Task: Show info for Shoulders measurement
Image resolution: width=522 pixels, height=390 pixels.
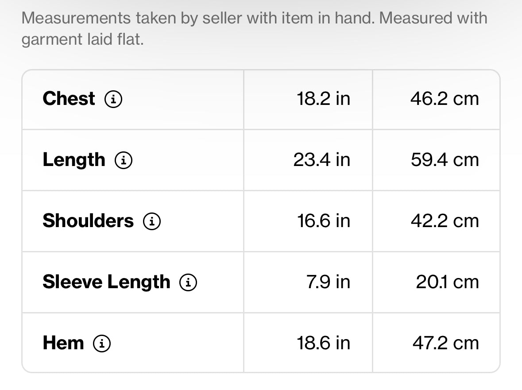Action: tap(152, 221)
